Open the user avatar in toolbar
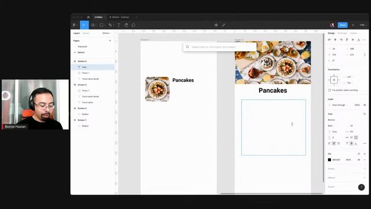 (x=332, y=25)
